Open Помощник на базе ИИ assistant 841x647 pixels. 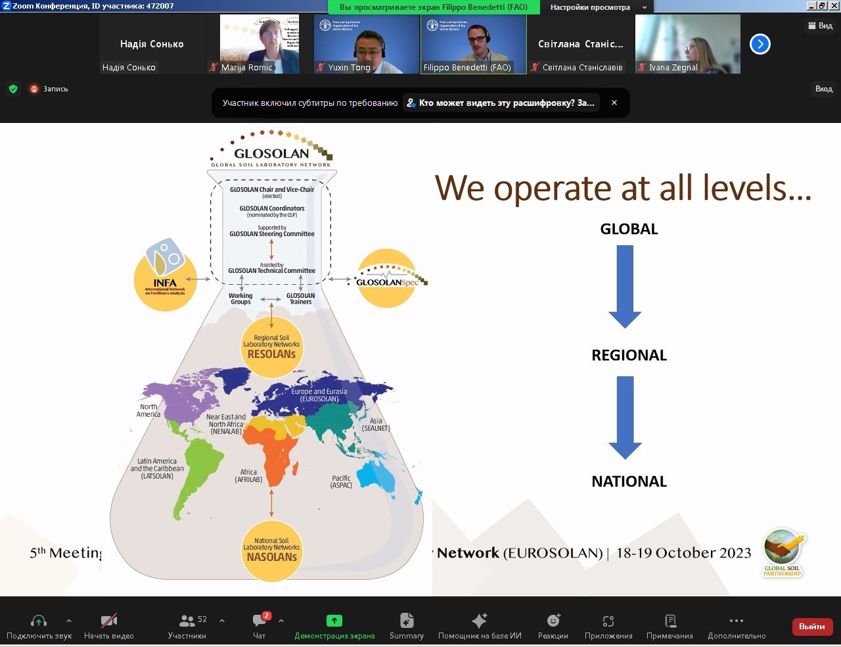(480, 626)
